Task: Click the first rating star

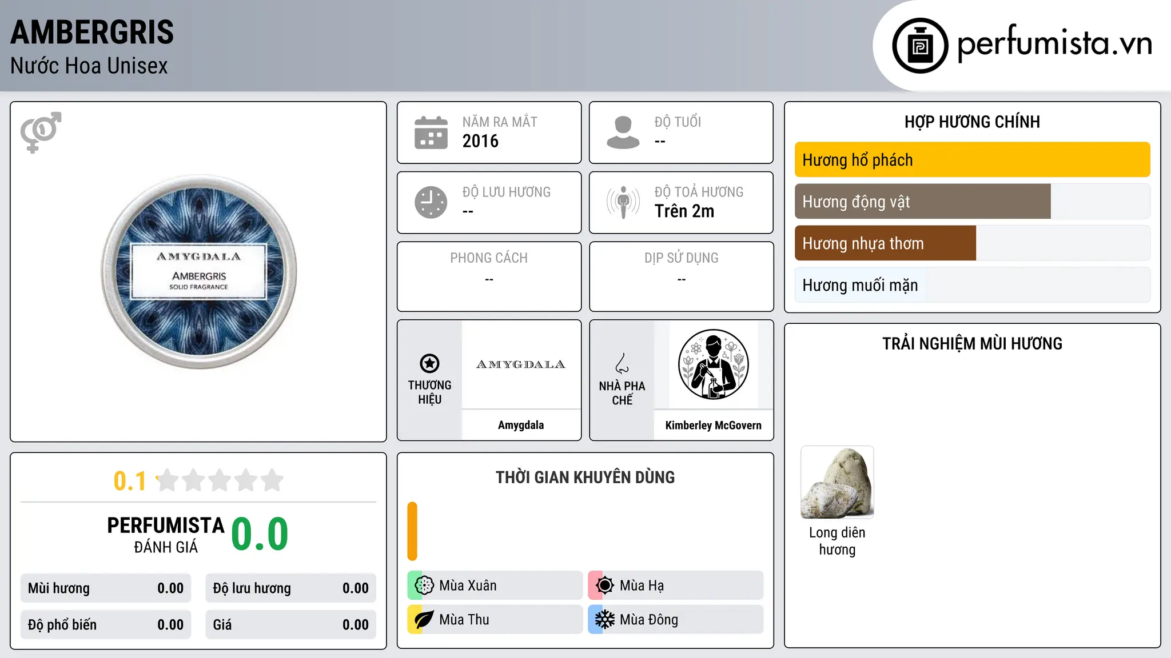Action: coord(168,480)
